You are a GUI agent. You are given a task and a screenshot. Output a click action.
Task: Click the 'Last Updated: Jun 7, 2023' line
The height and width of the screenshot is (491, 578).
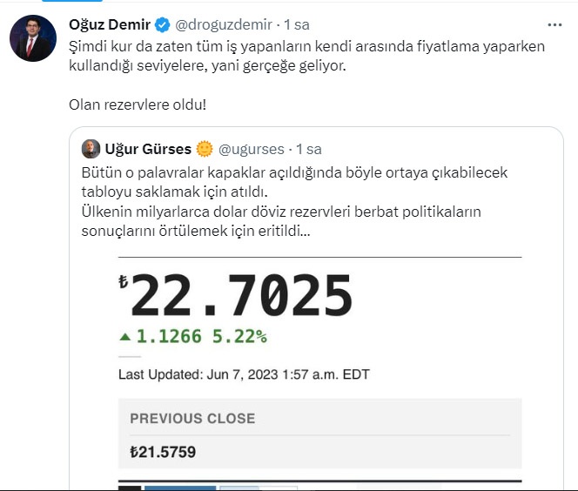[x=244, y=374]
